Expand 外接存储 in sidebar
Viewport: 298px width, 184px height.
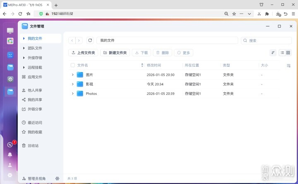(24, 58)
